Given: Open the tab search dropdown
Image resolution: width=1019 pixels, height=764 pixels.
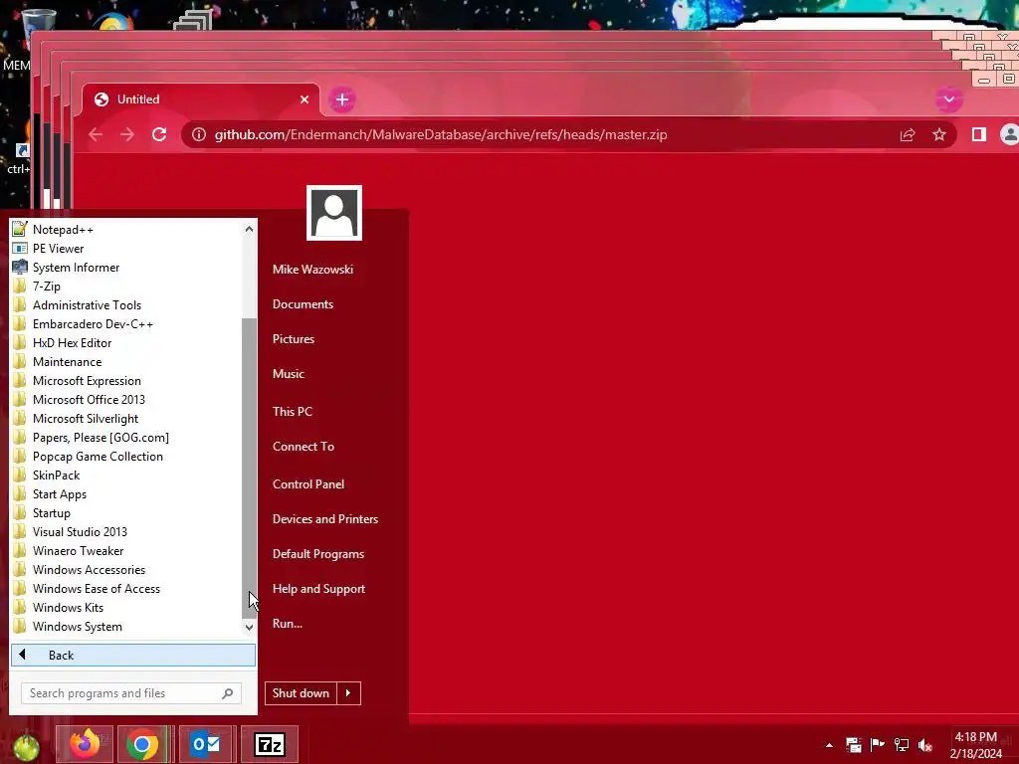Looking at the screenshot, I should [x=948, y=99].
